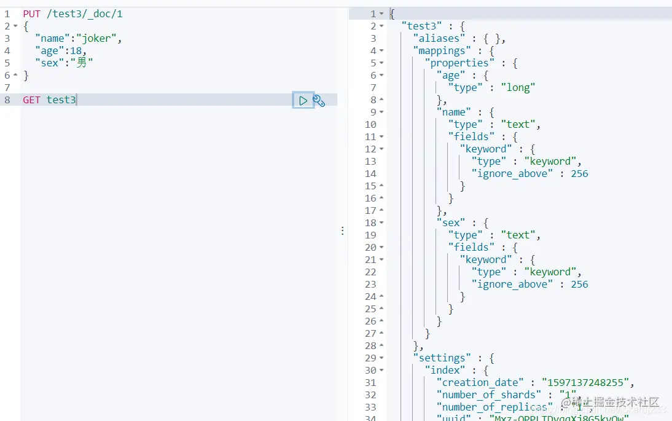Viewport: 672px width, 421px height.
Task: Click response gutter line number 10
Action: pyautogui.click(x=371, y=125)
